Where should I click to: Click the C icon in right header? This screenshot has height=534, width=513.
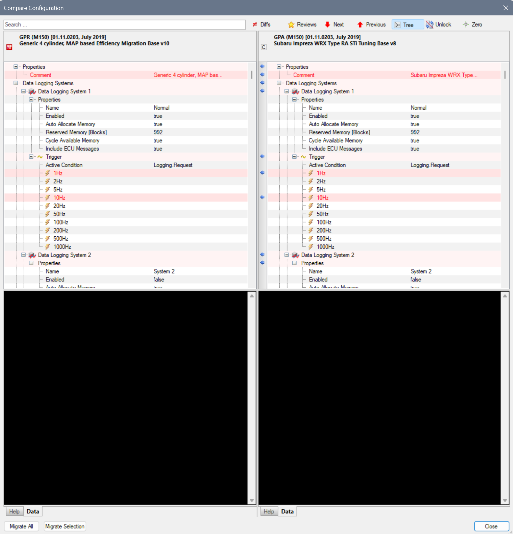tap(264, 47)
